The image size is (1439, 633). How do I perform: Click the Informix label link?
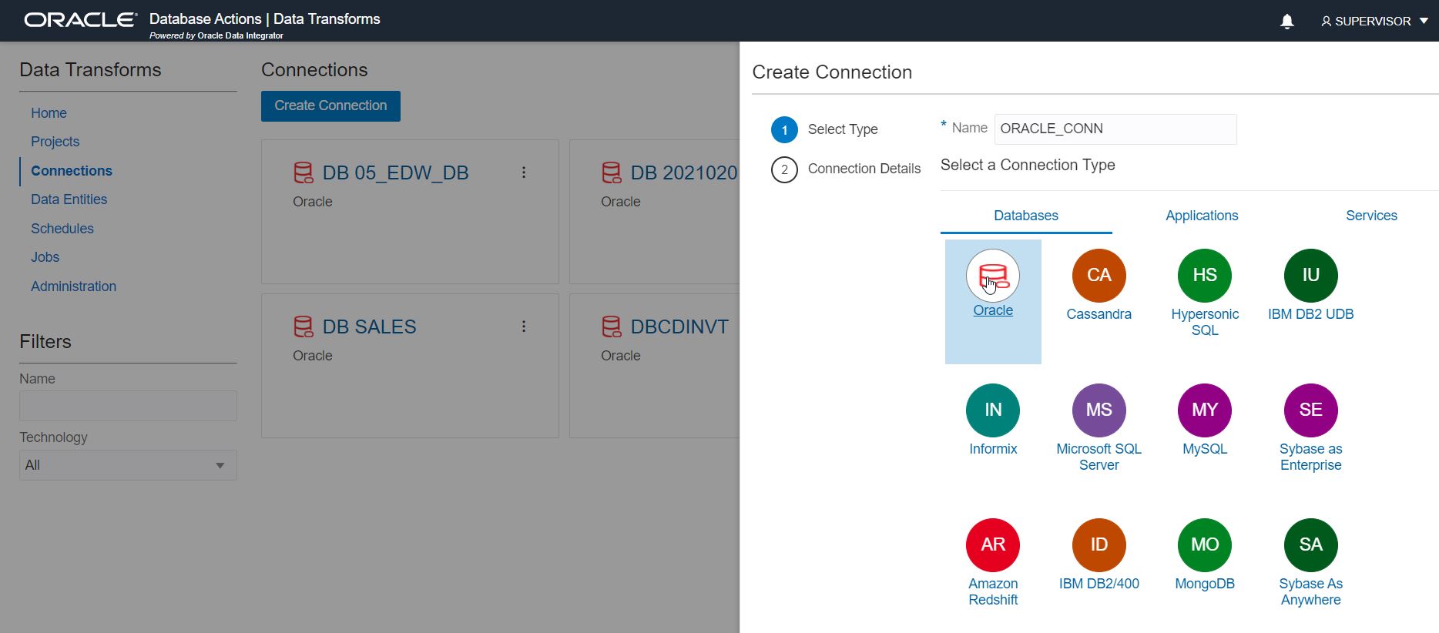click(x=993, y=449)
